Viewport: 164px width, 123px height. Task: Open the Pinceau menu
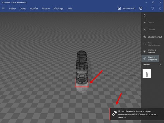click(x=46, y=9)
